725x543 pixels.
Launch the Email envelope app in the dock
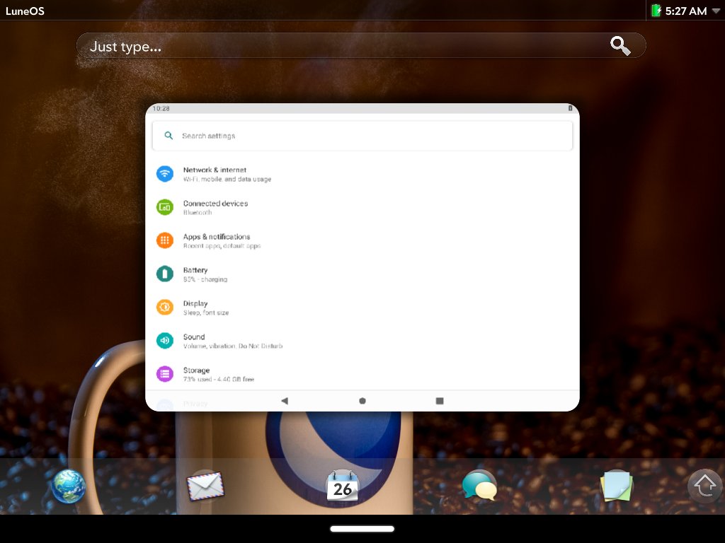(205, 486)
